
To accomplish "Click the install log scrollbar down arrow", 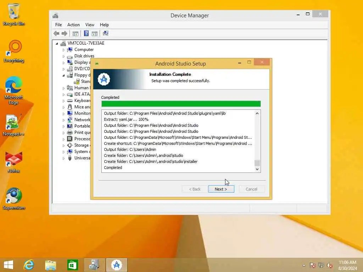I will point(257,169).
